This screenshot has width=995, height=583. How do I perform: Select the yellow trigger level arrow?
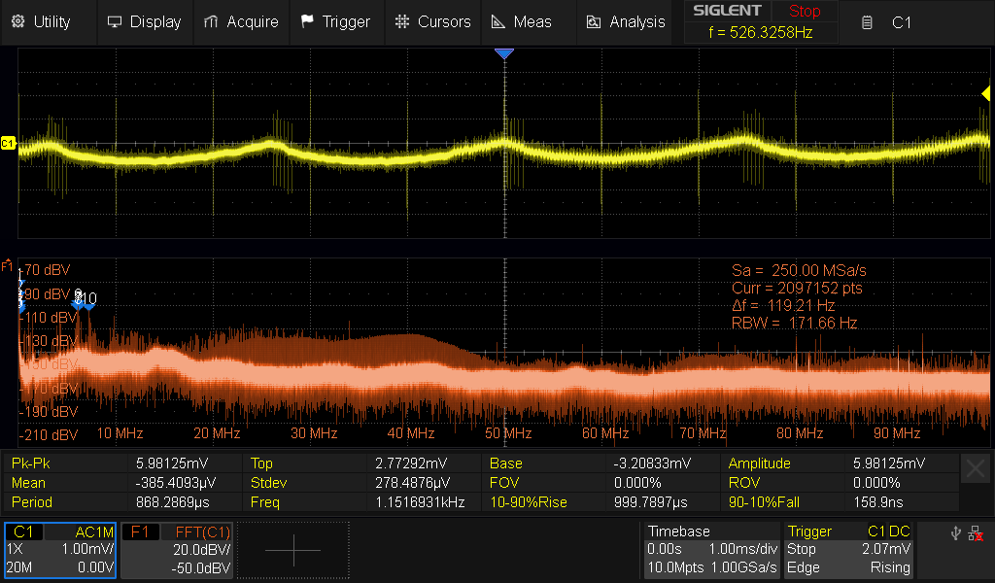point(985,93)
